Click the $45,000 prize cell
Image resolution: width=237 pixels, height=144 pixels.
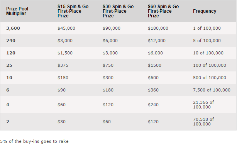[x=66, y=28]
